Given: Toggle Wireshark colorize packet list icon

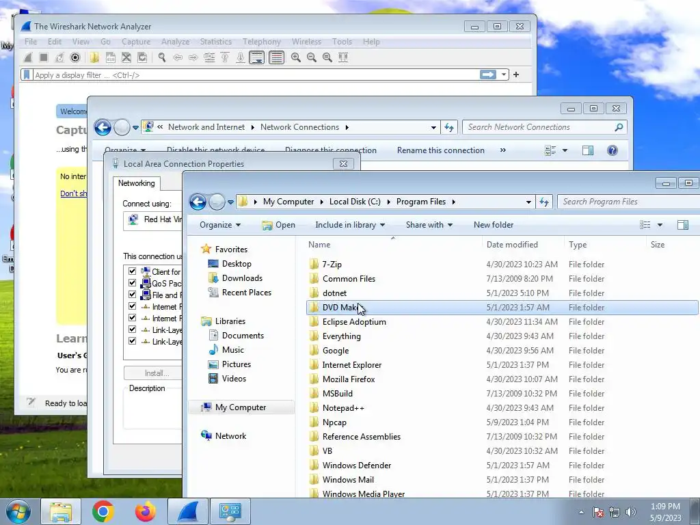Looking at the screenshot, I should pos(276,57).
